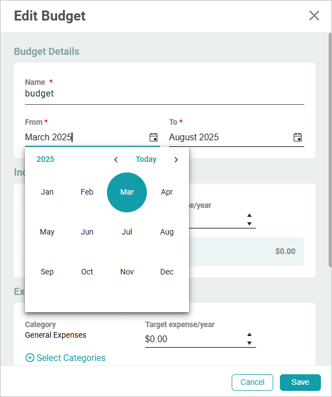The width and height of the screenshot is (332, 397).
Task: Select Feb in the month picker
Action: point(87,192)
